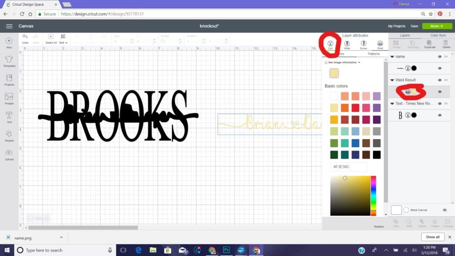455x256 pixels.
Task: Hide the name layer group
Action: (x=439, y=56)
